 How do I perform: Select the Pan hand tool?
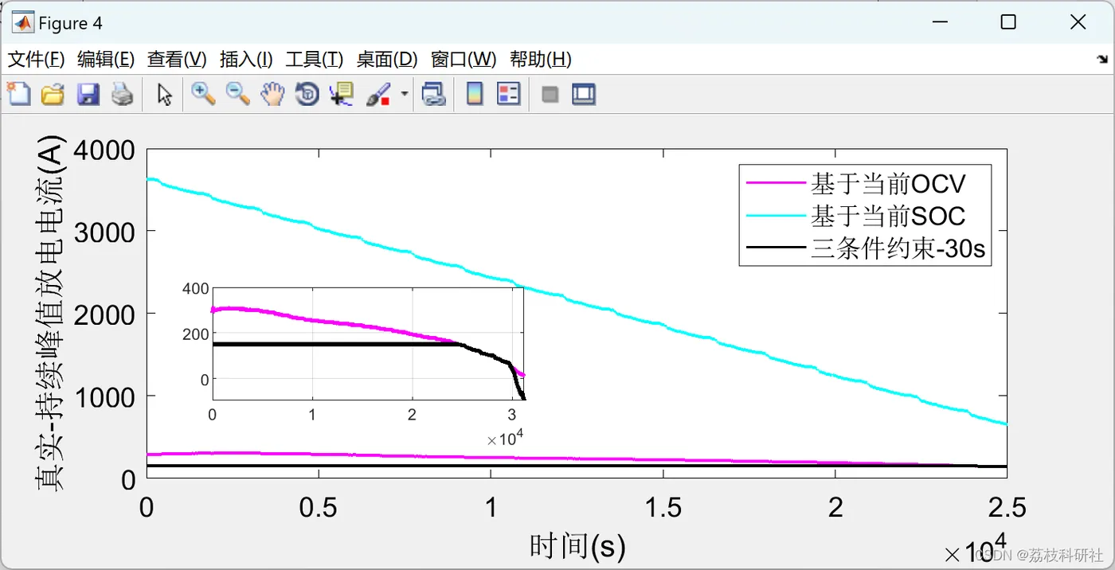pyautogui.click(x=272, y=95)
